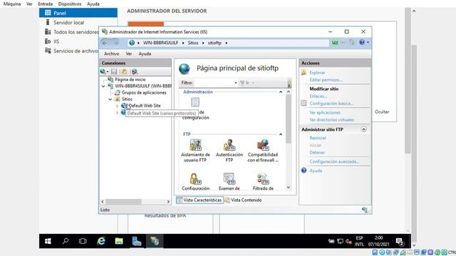This screenshot has width=456, height=256.
Task: Select Grupos de aplicaciones tree item
Action: (144, 92)
